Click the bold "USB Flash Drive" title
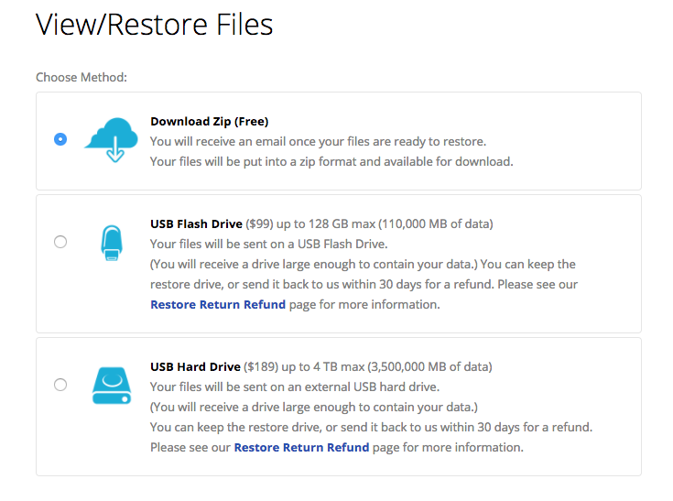This screenshot has height=501, width=673. click(x=196, y=224)
